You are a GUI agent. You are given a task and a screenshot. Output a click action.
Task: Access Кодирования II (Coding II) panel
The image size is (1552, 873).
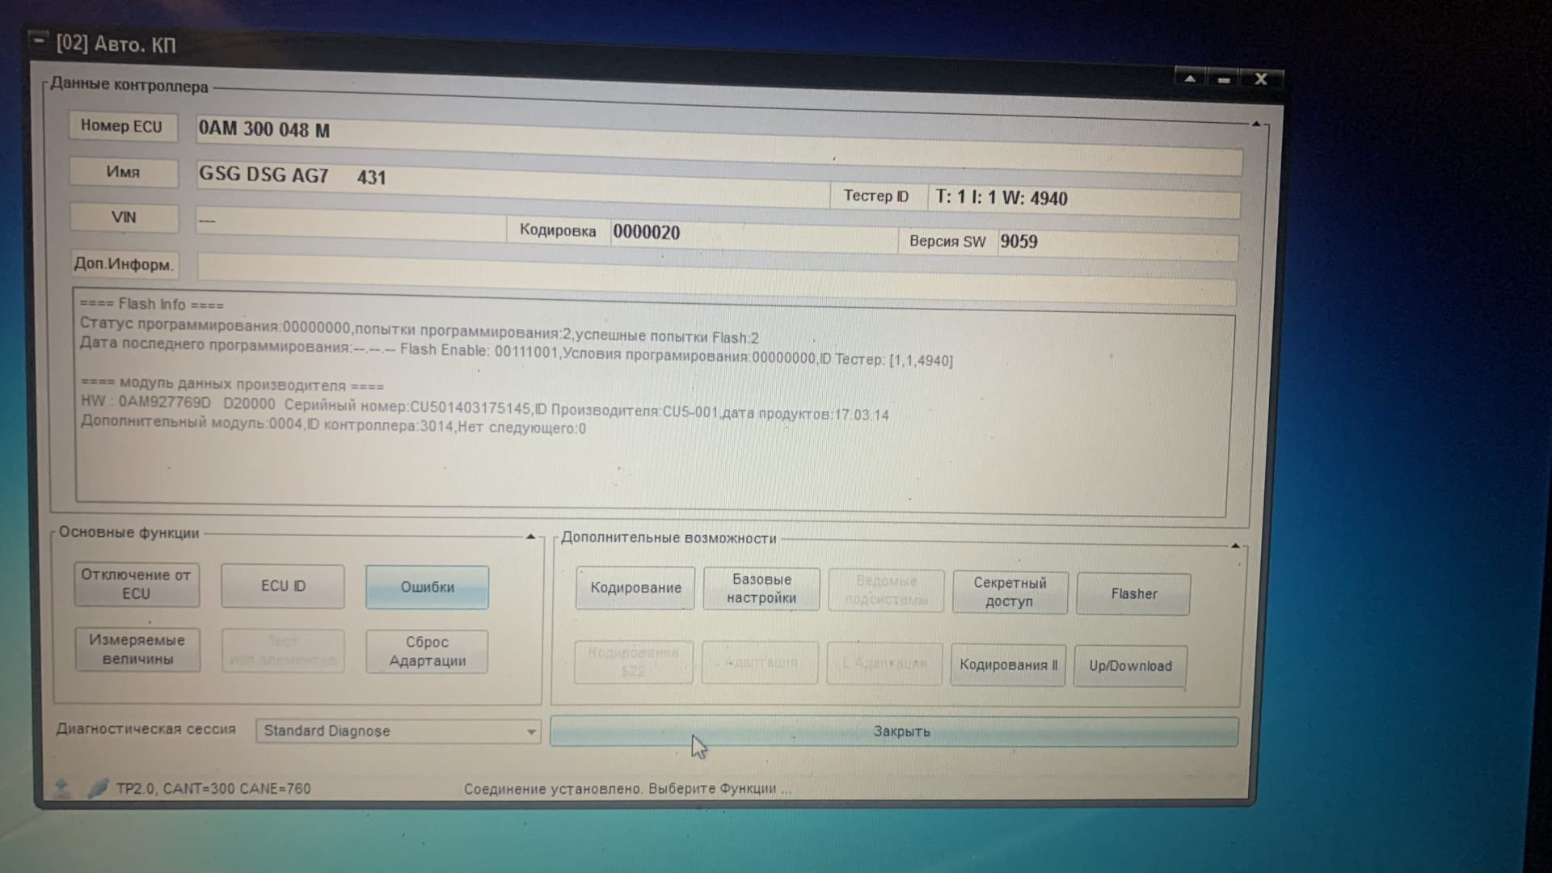pos(1006,664)
